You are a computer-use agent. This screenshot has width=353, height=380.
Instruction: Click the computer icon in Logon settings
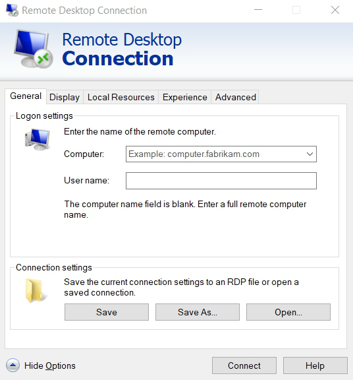[x=38, y=139]
